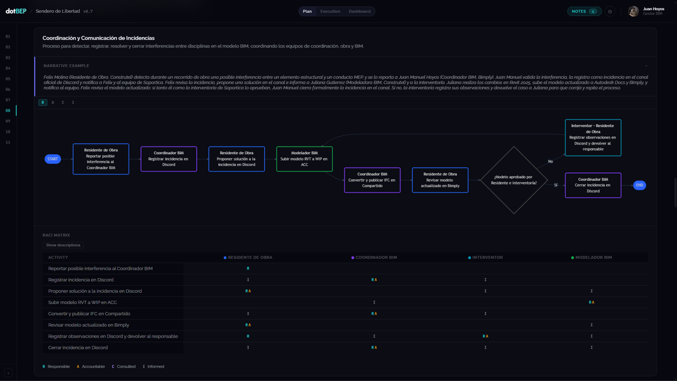Open the NOTES button
677x381 pixels.
(584, 11)
